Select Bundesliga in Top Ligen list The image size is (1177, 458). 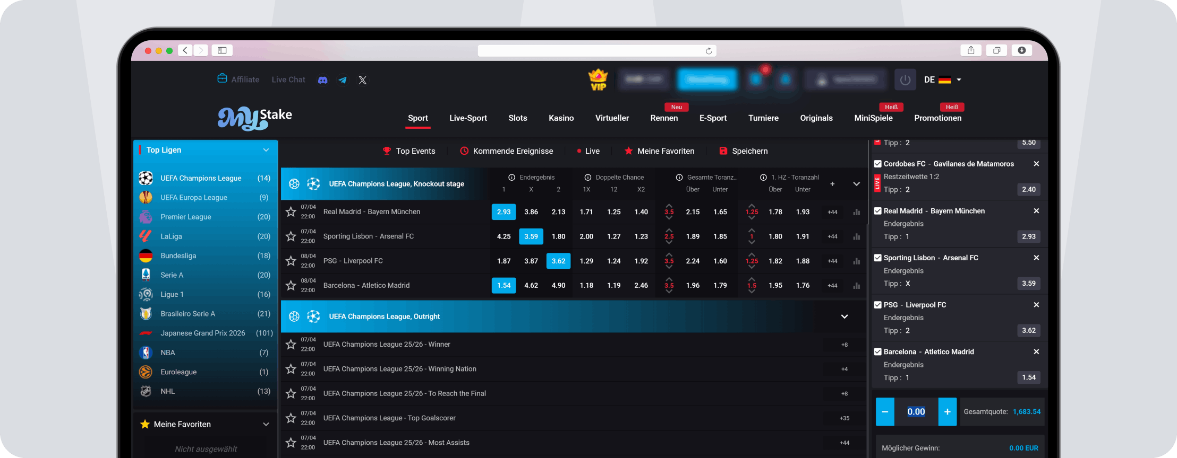tap(206, 256)
